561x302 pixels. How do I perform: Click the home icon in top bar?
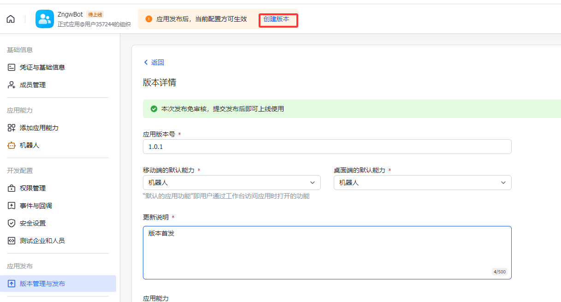pos(11,19)
